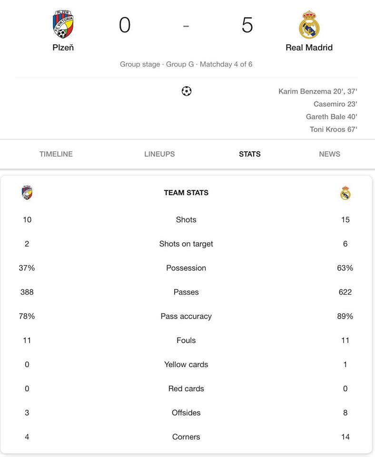Click the large Plzeň club crest
Viewport: 375px width, 457px height.
[x=63, y=24]
